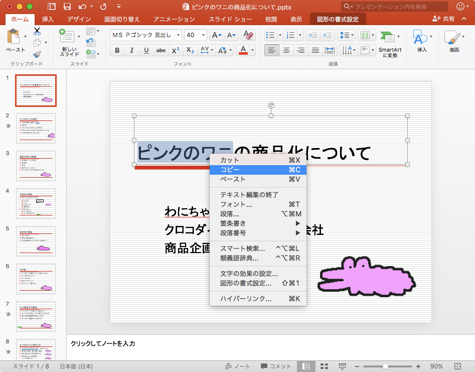Toggle center text alignment
The height and width of the screenshot is (372, 475).
pos(286,50)
